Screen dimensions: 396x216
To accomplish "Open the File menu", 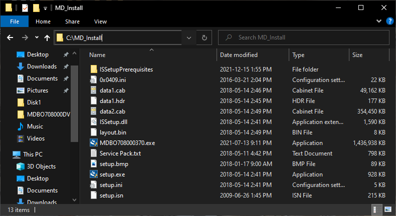I will (x=15, y=21).
